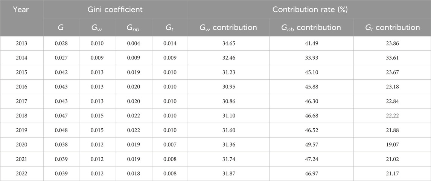
Task: Click the 2016 year cell
Action: (21, 87)
